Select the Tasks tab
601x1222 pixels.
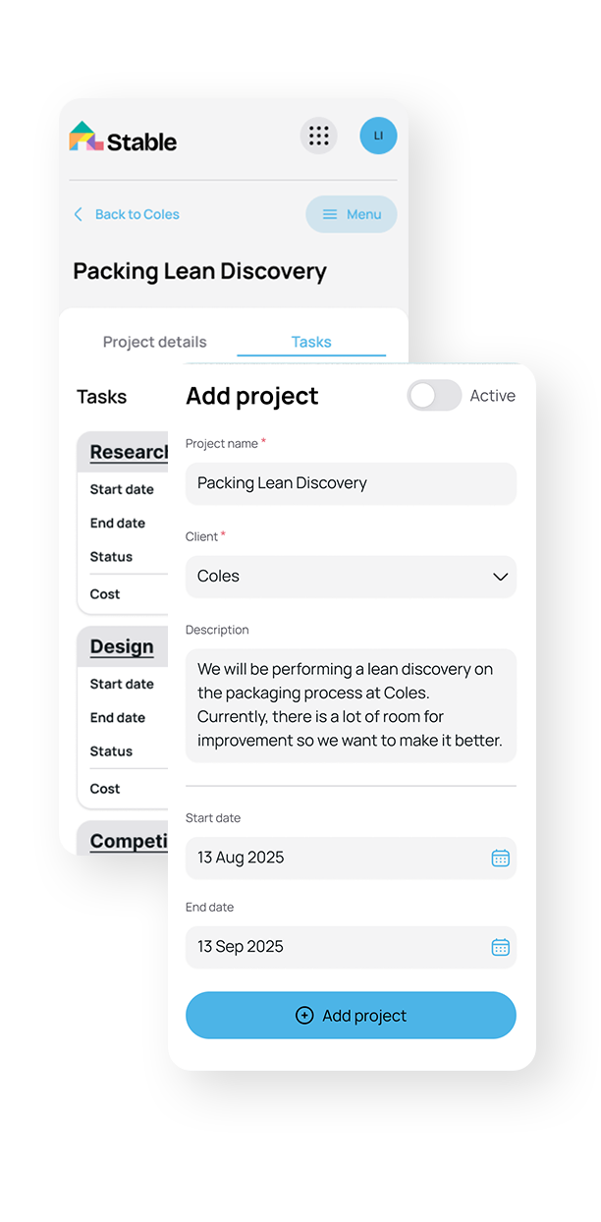[x=310, y=342]
